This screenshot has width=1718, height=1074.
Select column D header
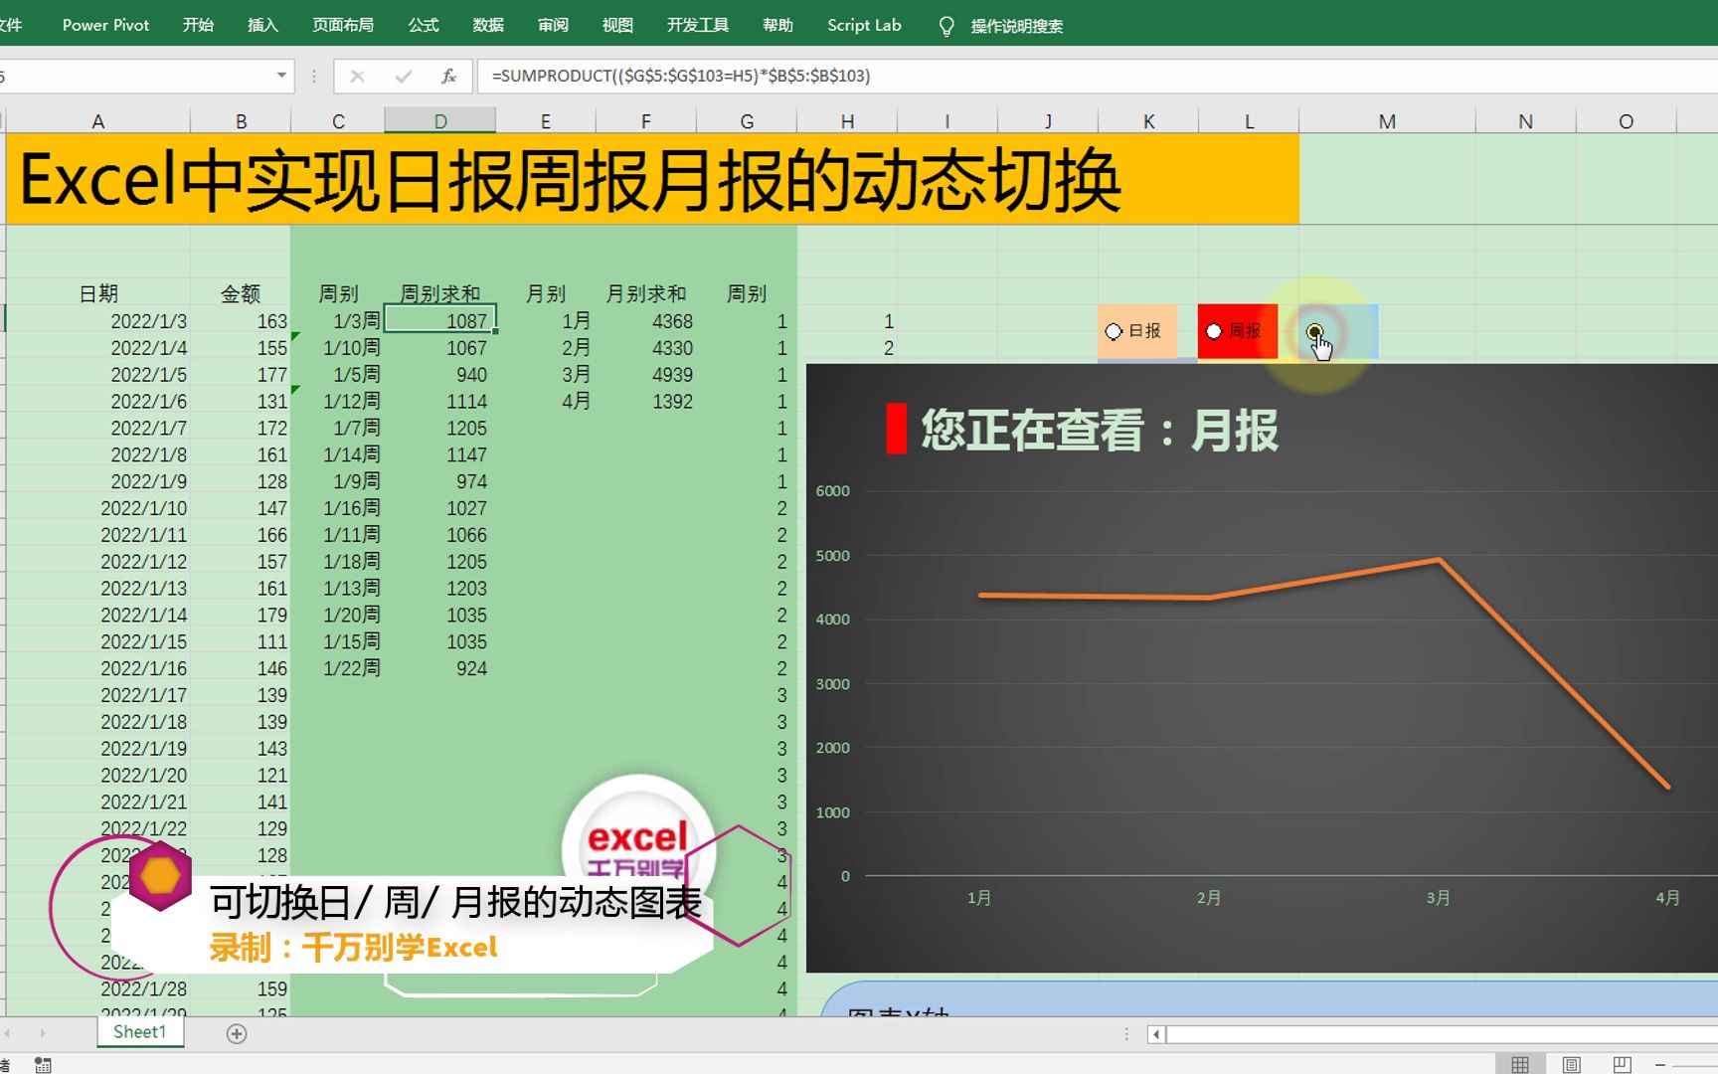coord(440,121)
